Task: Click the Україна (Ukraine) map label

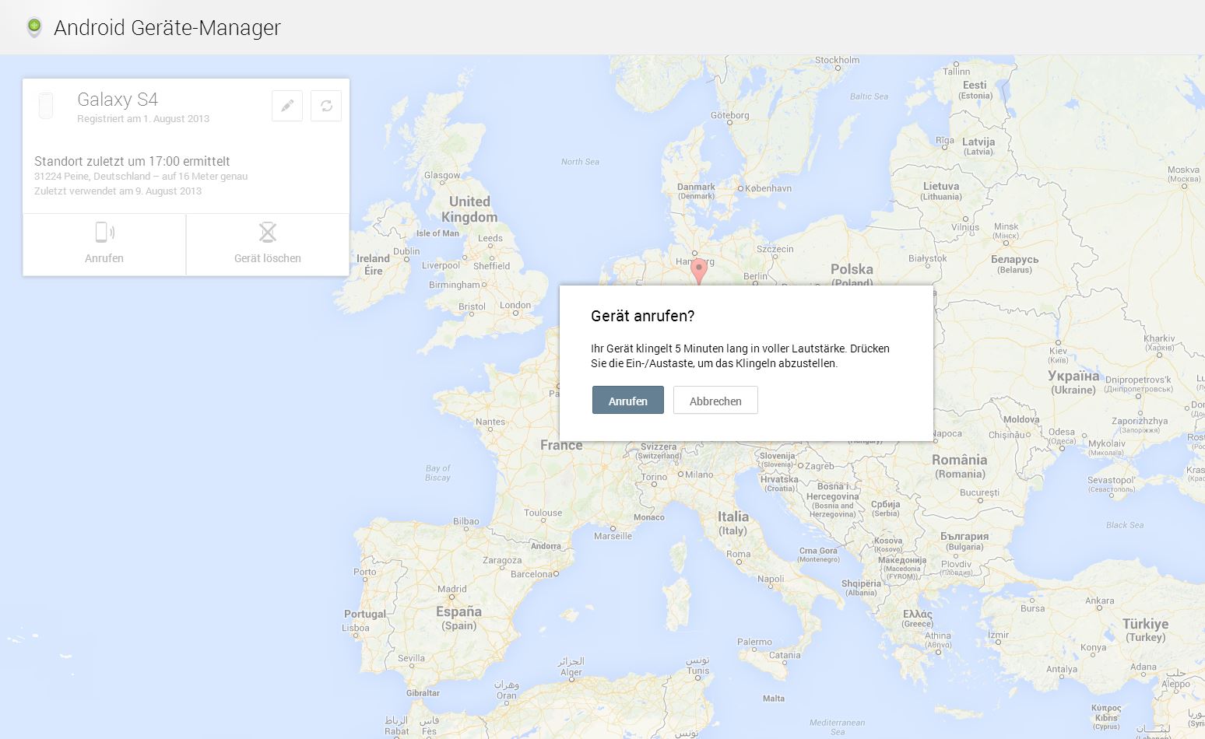Action: coord(1073,382)
